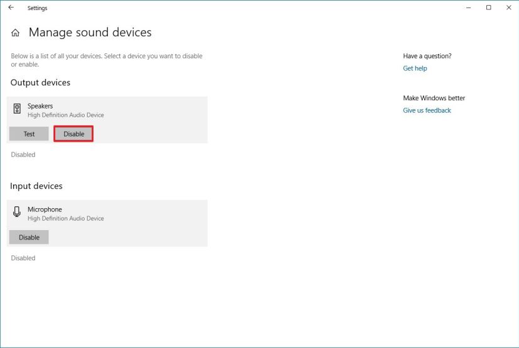The width and height of the screenshot is (519, 348).
Task: Open the Give us feedback link
Action: 427,110
